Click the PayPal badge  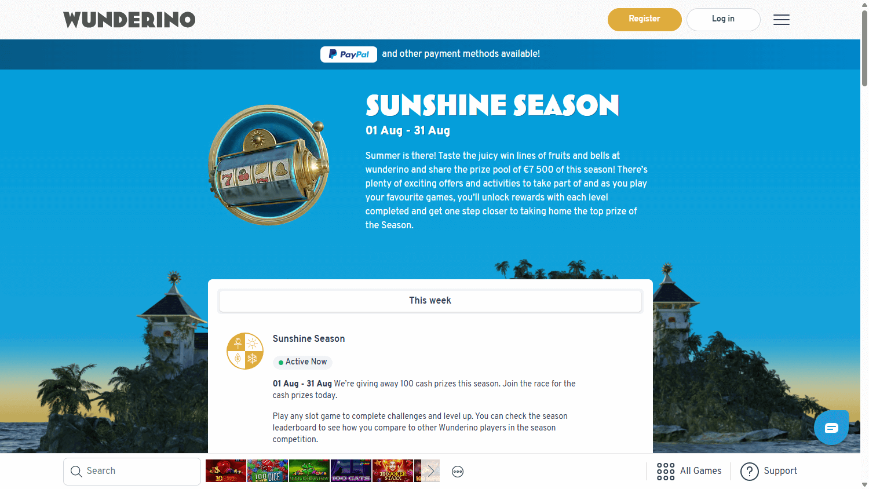[349, 54]
